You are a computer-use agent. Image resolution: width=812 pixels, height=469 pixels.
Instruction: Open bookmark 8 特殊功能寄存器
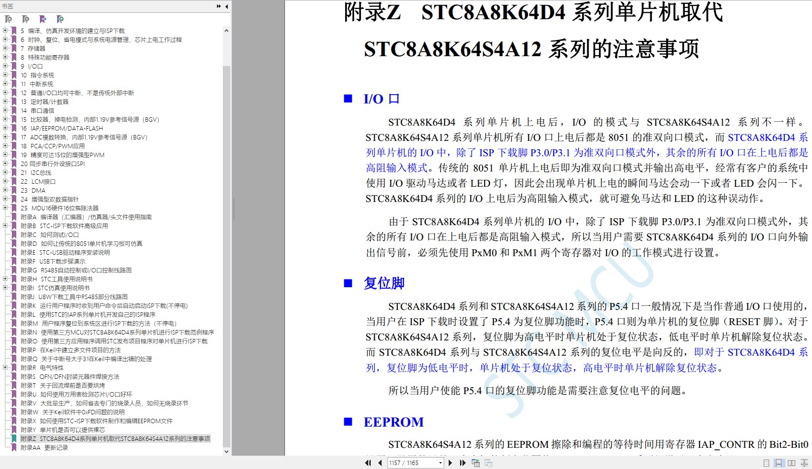pyautogui.click(x=45, y=57)
